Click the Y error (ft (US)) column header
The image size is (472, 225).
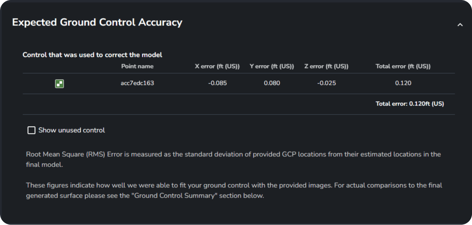[x=272, y=66]
